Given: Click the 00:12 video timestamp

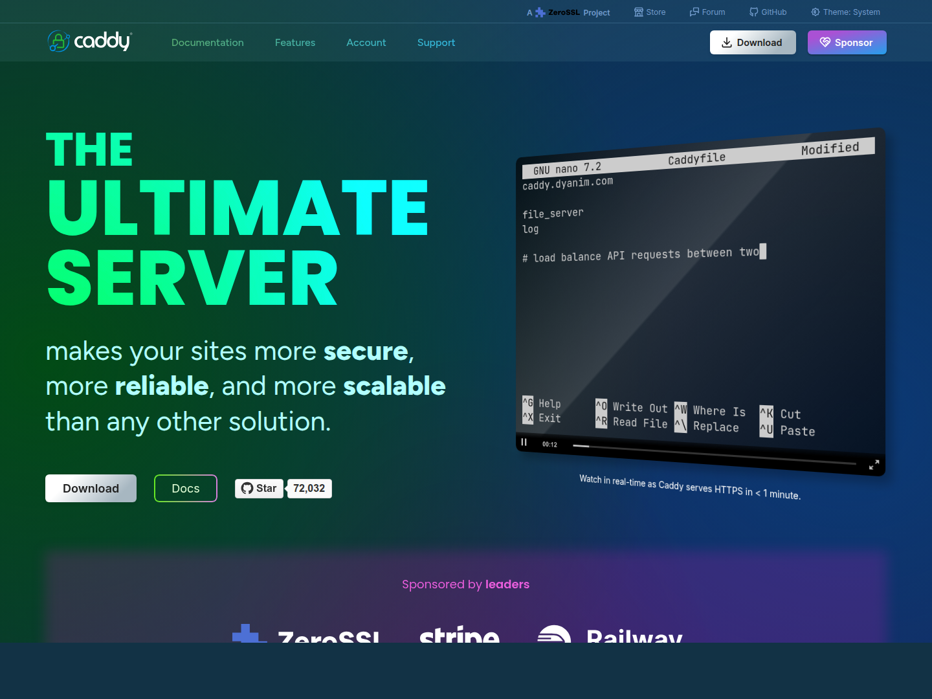Looking at the screenshot, I should point(550,445).
